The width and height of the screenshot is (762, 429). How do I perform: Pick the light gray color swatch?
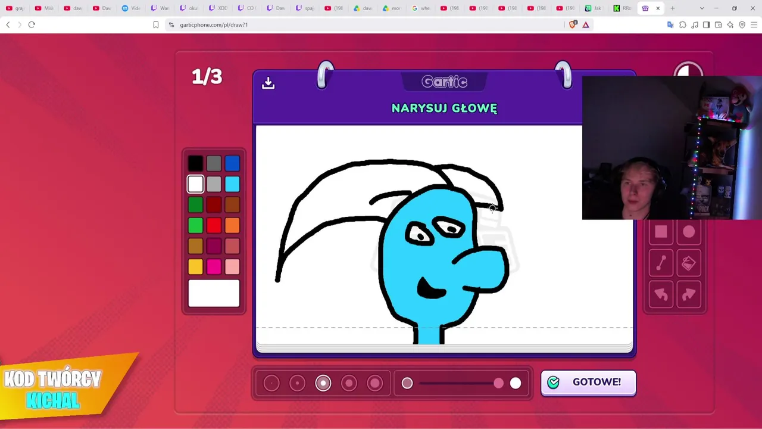(214, 184)
